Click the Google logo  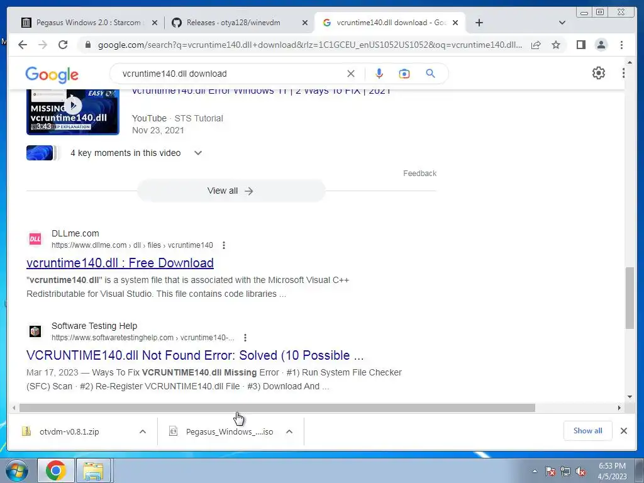[52, 75]
